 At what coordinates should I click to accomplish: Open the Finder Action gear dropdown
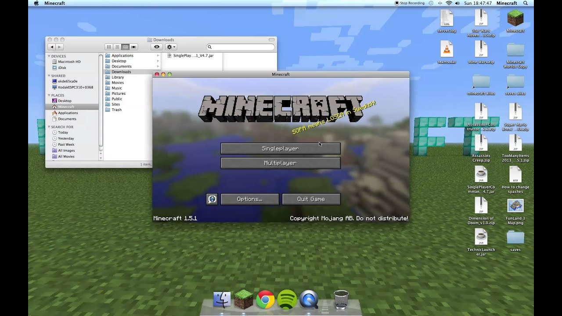[x=171, y=47]
